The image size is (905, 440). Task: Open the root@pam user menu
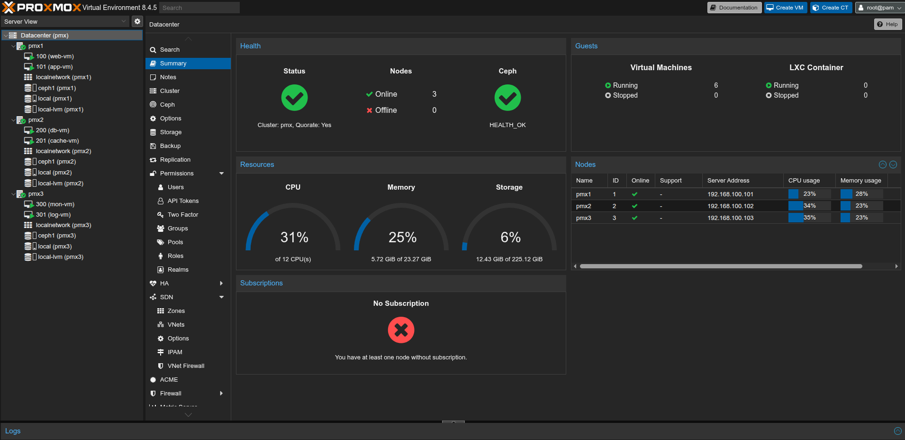(879, 8)
